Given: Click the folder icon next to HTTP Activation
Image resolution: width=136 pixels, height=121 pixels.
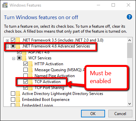Looking at the screenshot, I should tap(30, 64).
